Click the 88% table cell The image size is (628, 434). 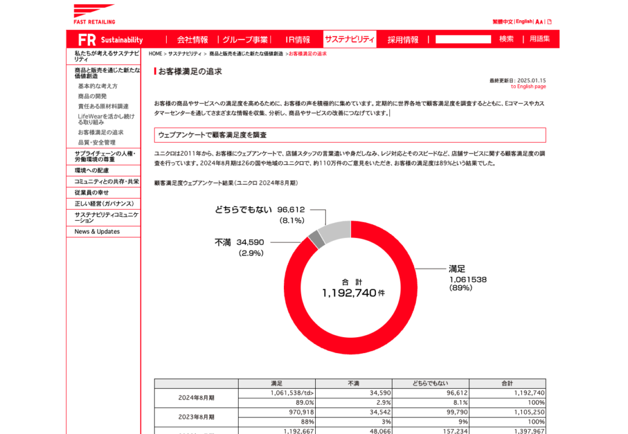[x=277, y=422]
